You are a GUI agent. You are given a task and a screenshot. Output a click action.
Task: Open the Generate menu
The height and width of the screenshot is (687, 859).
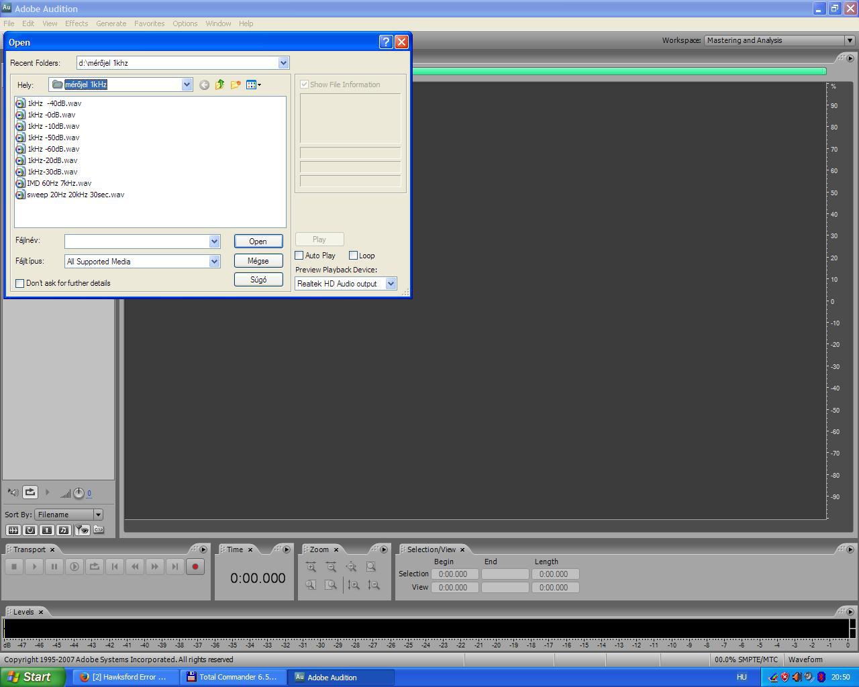point(111,23)
